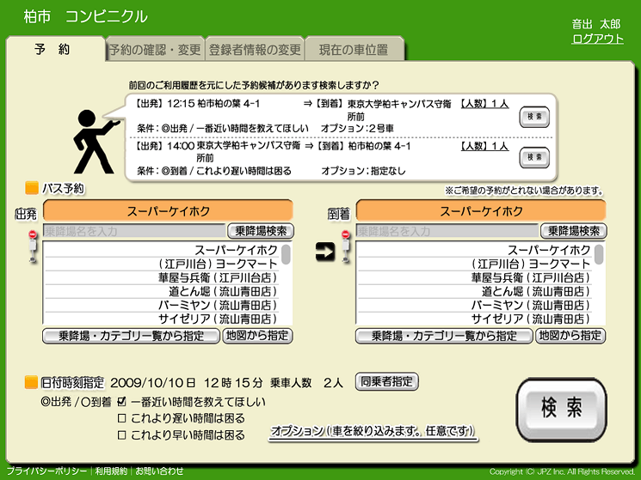Click the departure stop name input field
The width and height of the screenshot is (641, 480).
133,231
